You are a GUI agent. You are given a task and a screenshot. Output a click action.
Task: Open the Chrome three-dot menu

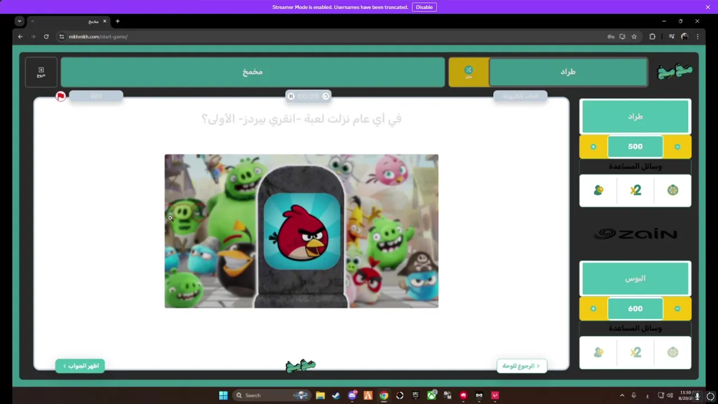pos(698,36)
